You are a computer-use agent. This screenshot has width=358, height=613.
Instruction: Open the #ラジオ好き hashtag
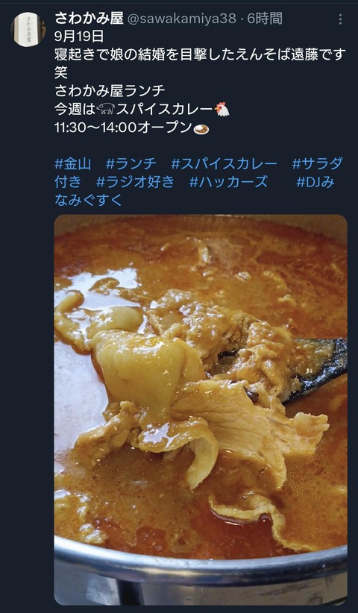coord(135,182)
